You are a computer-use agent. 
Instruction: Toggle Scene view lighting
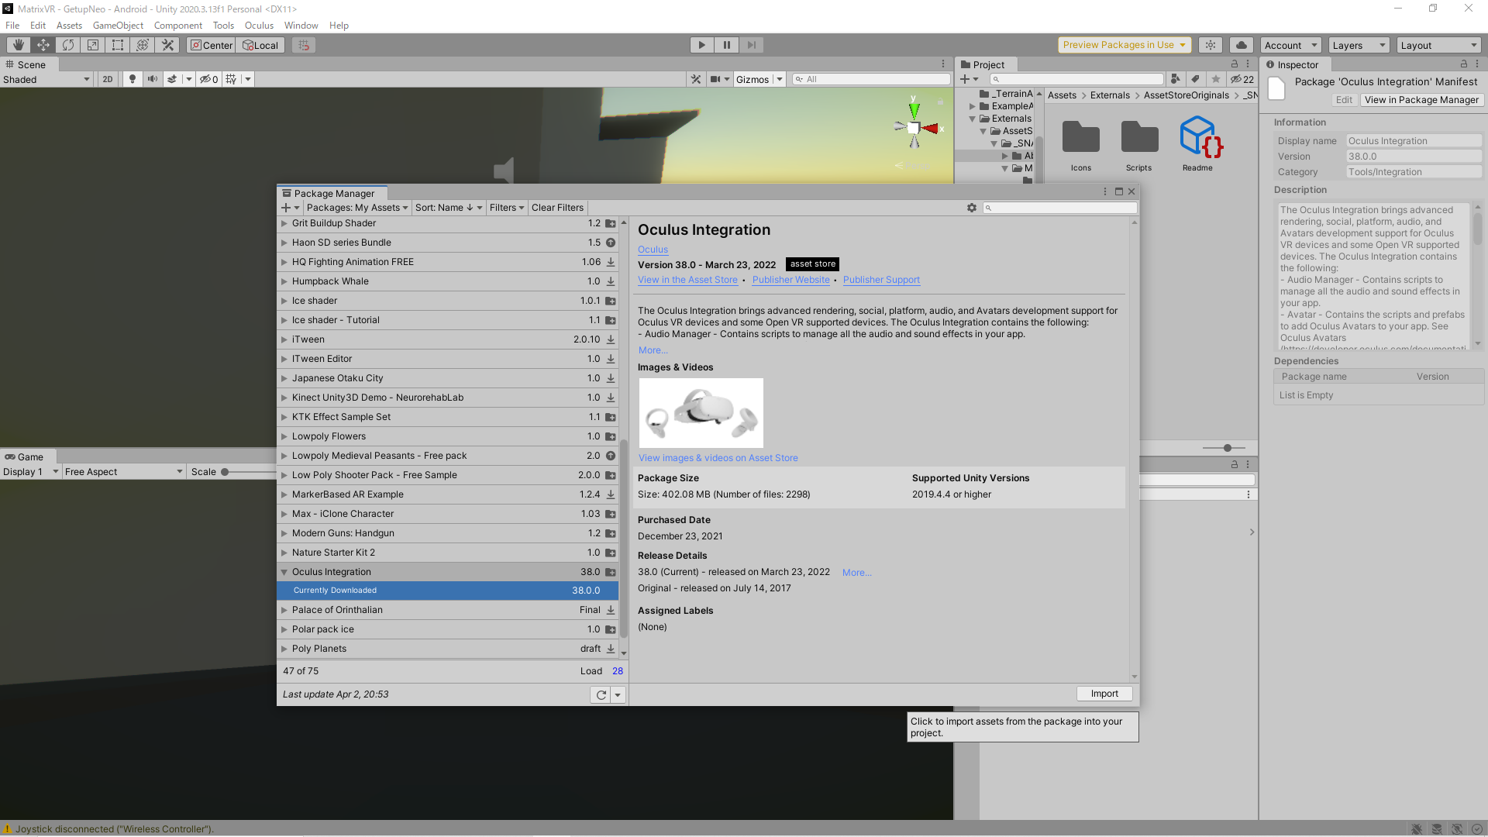[x=133, y=78]
